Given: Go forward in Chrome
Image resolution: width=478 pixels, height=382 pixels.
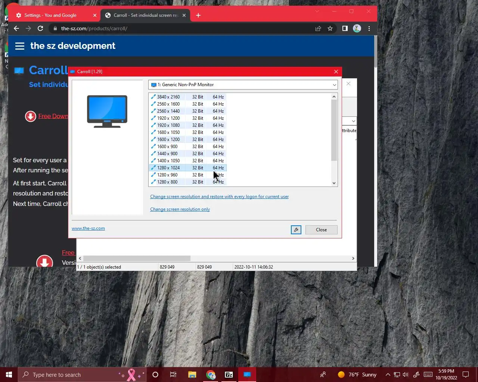Looking at the screenshot, I should click(28, 28).
